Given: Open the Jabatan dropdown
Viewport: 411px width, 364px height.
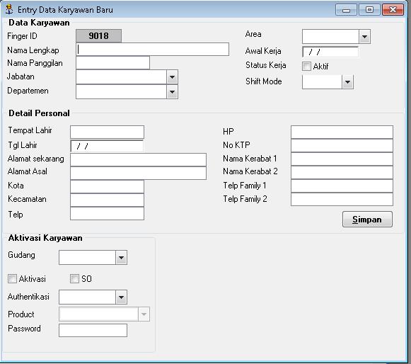Looking at the screenshot, I should pyautogui.click(x=172, y=77).
